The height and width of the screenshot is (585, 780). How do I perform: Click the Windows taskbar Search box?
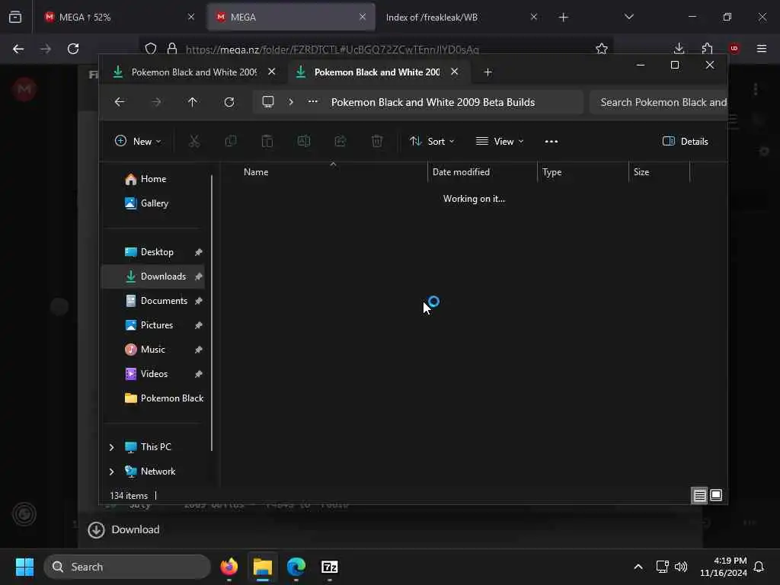127,567
